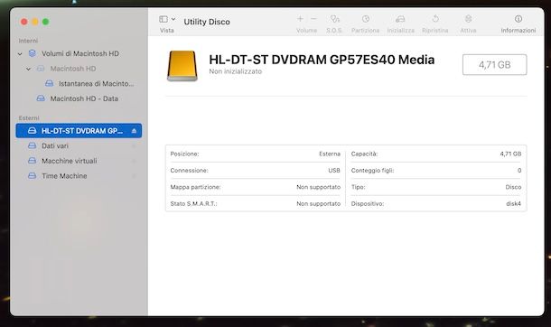
Task: Click the disk4 device value
Action: click(513, 204)
